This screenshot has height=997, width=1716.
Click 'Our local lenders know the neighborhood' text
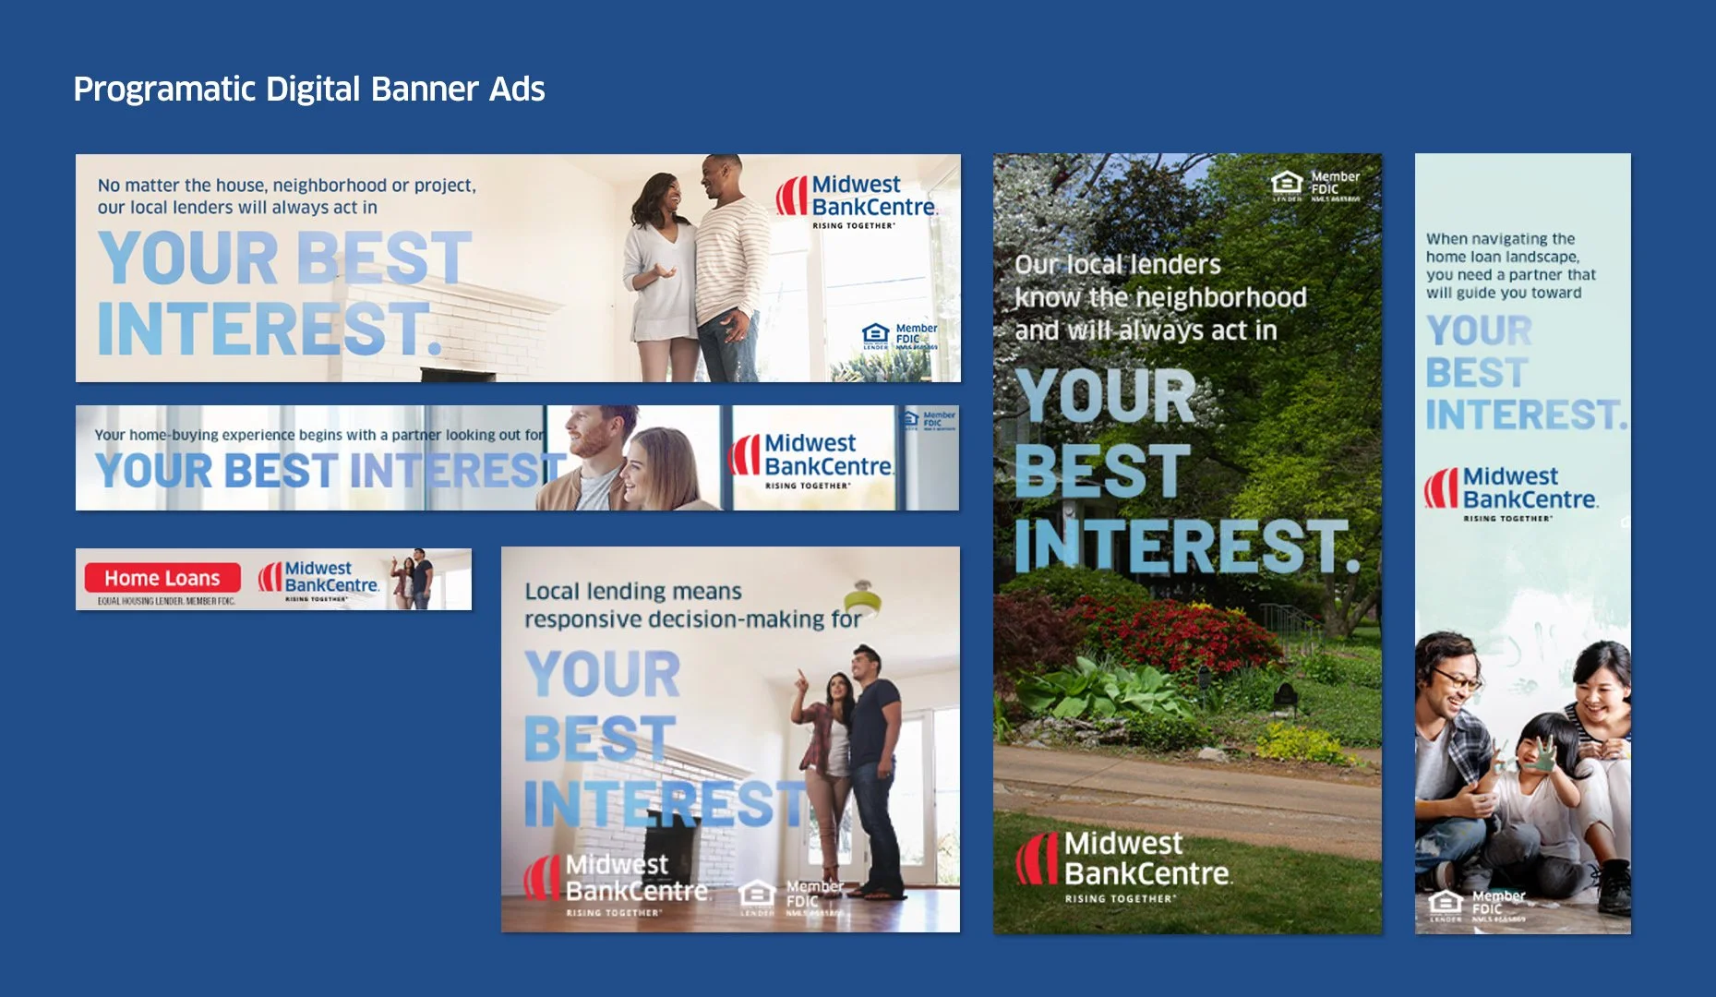(1160, 297)
